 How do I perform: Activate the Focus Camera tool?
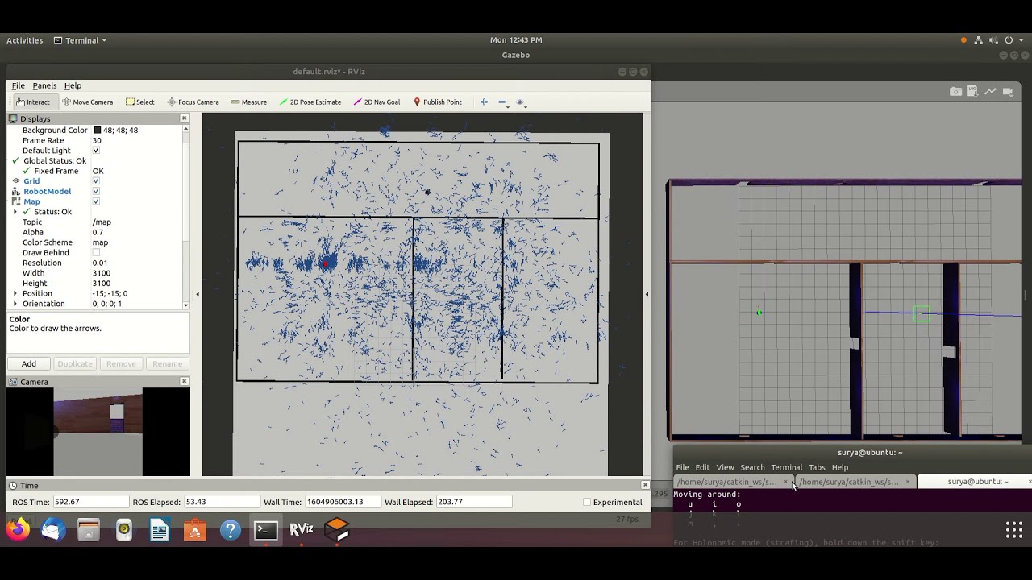(193, 102)
